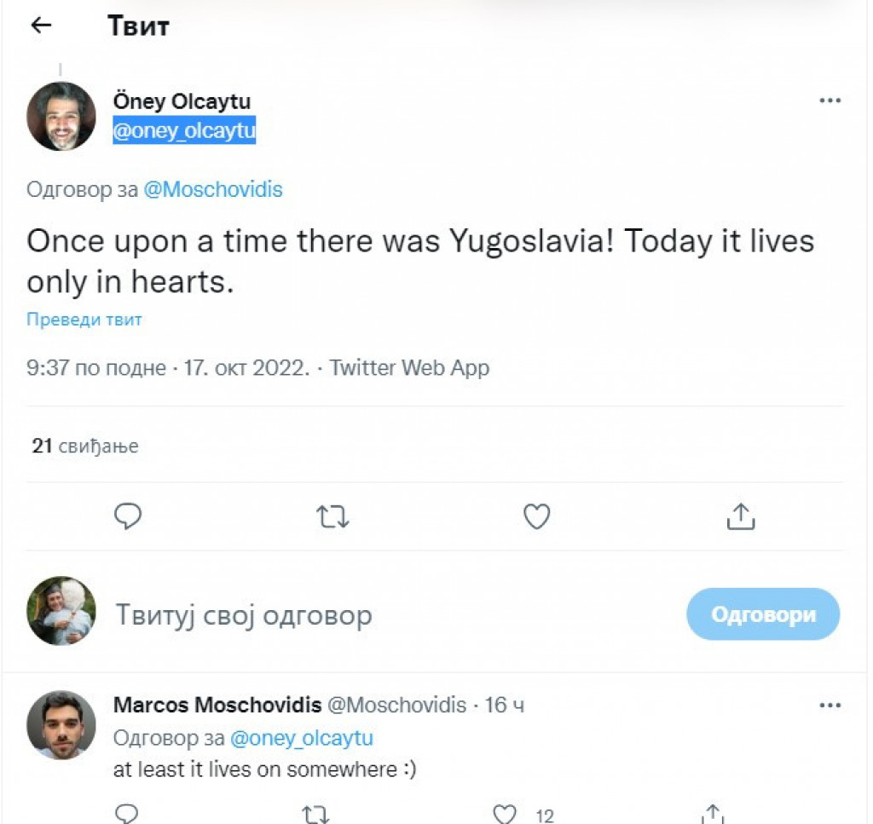Share Marcos Moschovidis's reply
The image size is (873, 824).
click(x=714, y=814)
